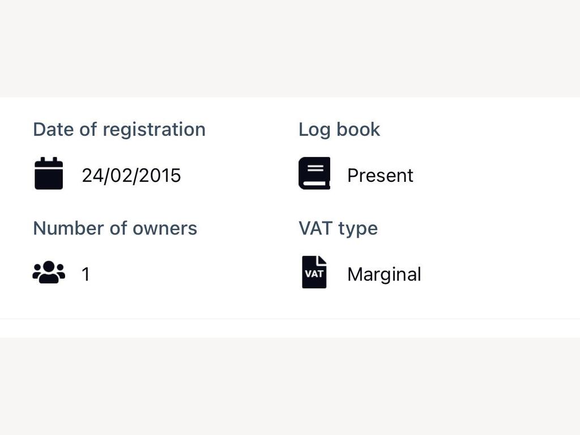
Task: Click the 'Present' log book status
Action: pos(380,176)
